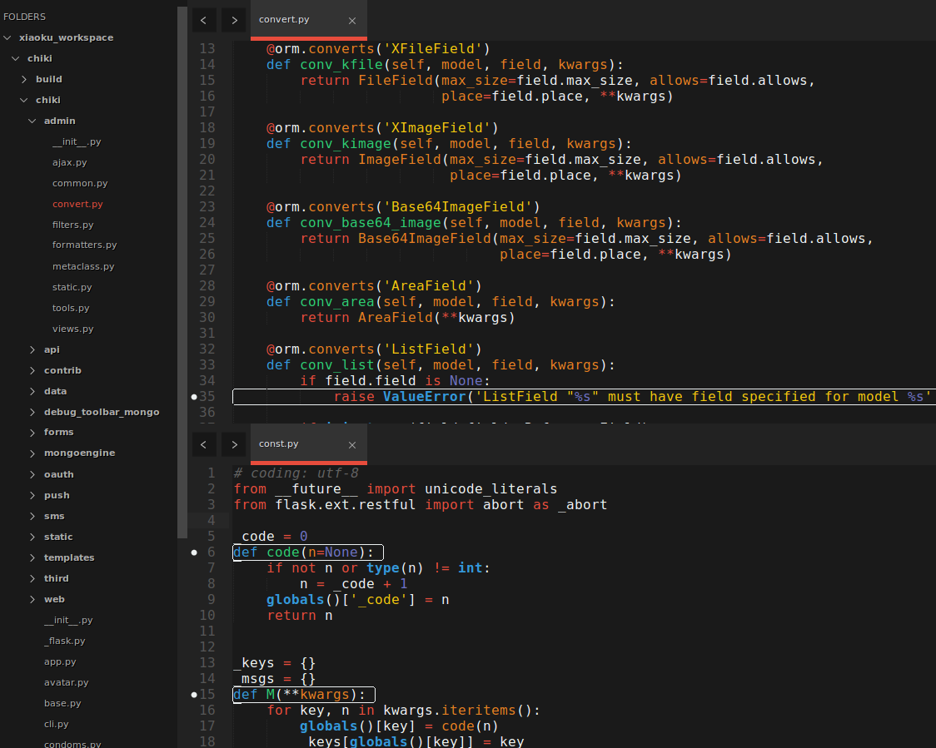
Task: Collapse the xiaoku_workspace root folder
Action: (x=7, y=37)
